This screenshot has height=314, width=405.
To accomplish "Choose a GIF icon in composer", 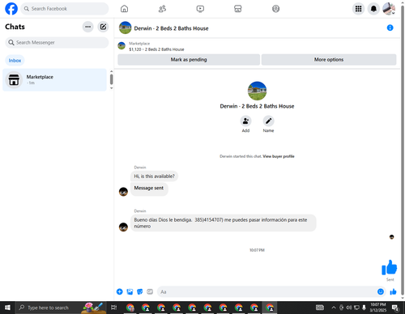I will (x=150, y=291).
